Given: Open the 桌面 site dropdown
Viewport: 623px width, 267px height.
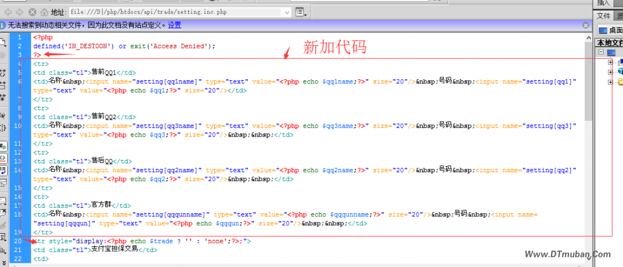Looking at the screenshot, I should pyautogui.click(x=611, y=30).
